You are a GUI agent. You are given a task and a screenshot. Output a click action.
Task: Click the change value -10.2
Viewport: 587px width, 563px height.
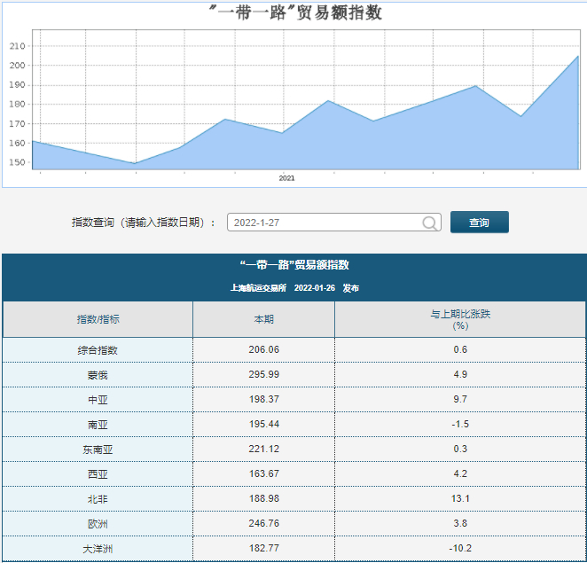[460, 548]
